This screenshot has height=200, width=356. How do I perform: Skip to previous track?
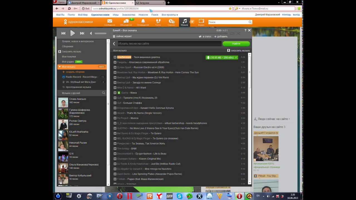coord(63,33)
